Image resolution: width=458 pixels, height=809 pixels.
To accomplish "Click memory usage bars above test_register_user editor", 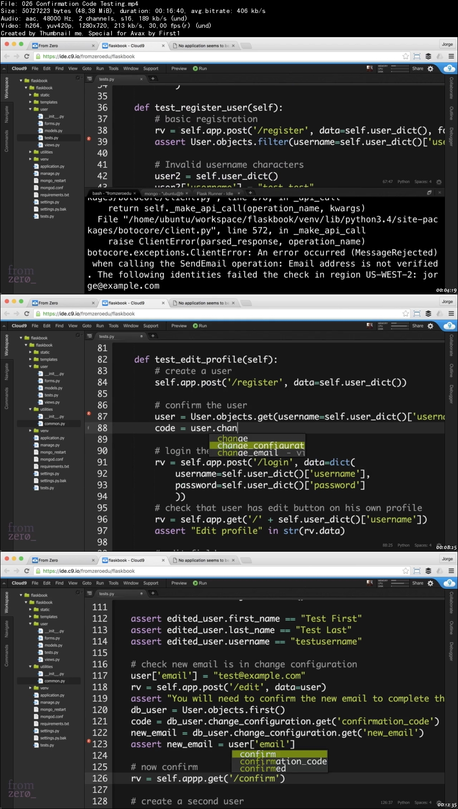I will 400,68.
